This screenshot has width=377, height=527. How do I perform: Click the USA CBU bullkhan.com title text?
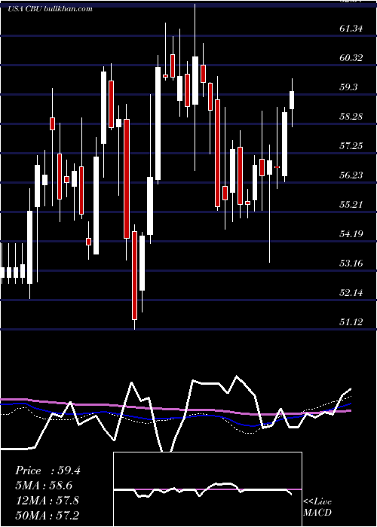[x=50, y=9]
